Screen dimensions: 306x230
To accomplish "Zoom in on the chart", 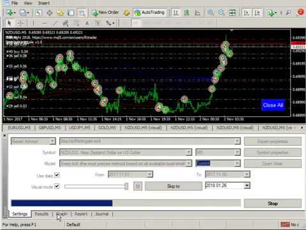I will [x=210, y=13].
